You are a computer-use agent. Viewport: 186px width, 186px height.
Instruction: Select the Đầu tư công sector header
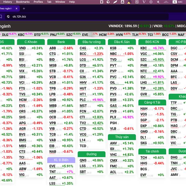[91, 42]
